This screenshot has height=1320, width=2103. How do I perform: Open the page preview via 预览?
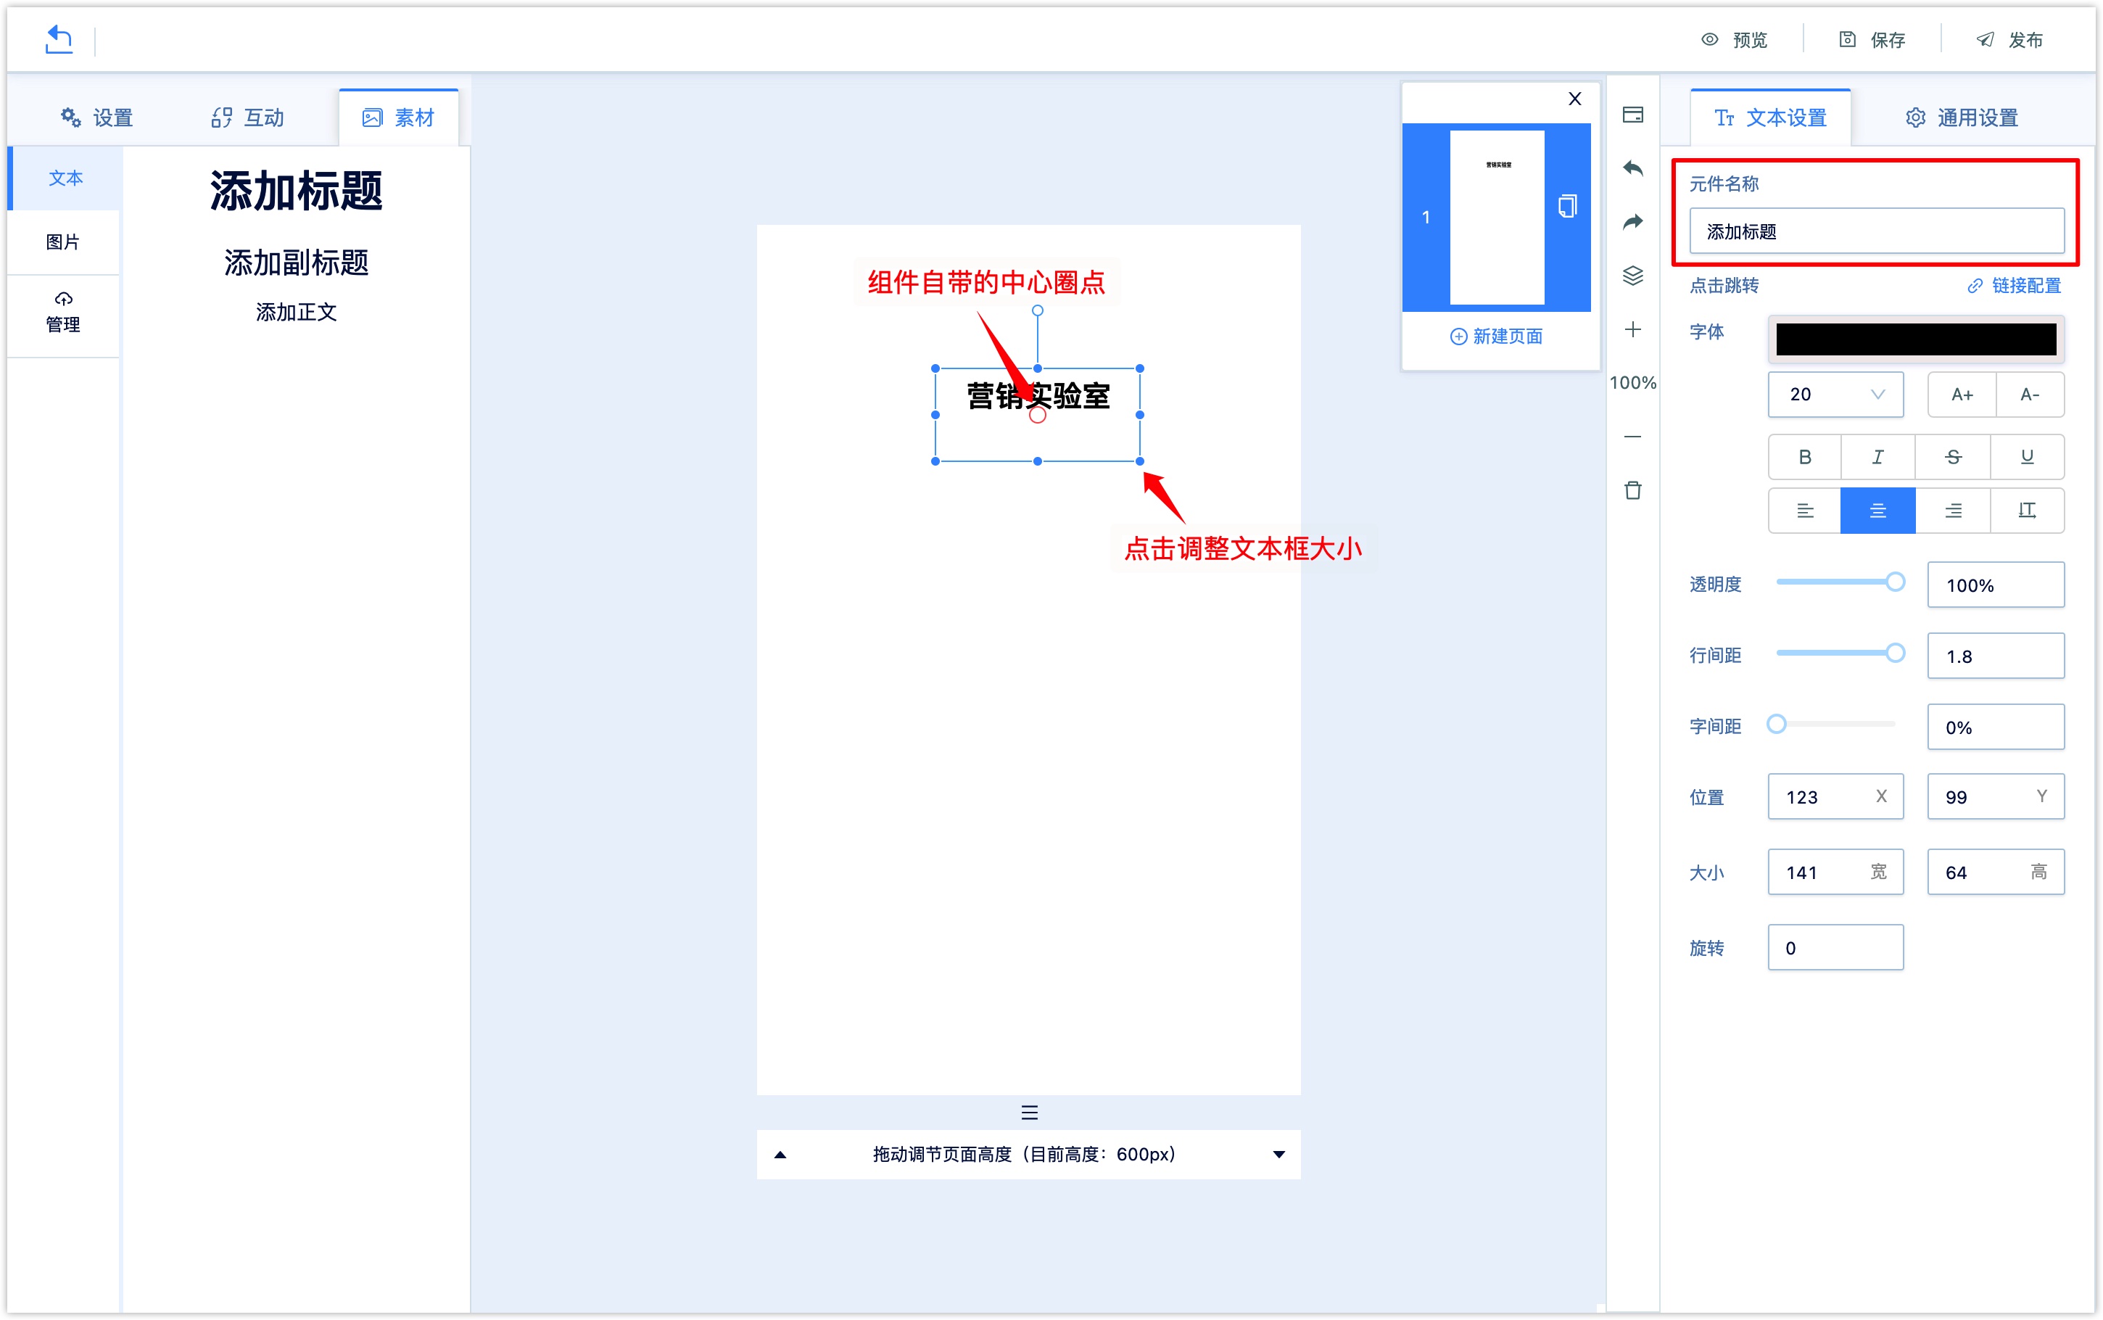click(x=1734, y=40)
